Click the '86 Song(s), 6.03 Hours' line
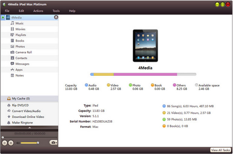Screen dimensions: 233x154 190,106
